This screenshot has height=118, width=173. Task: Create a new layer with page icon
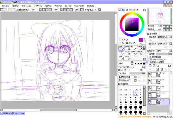150,66
